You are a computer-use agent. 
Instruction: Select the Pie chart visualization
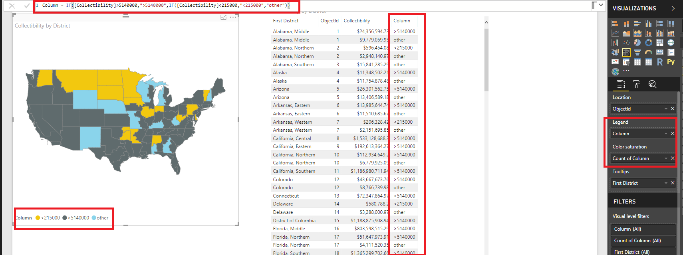637,43
